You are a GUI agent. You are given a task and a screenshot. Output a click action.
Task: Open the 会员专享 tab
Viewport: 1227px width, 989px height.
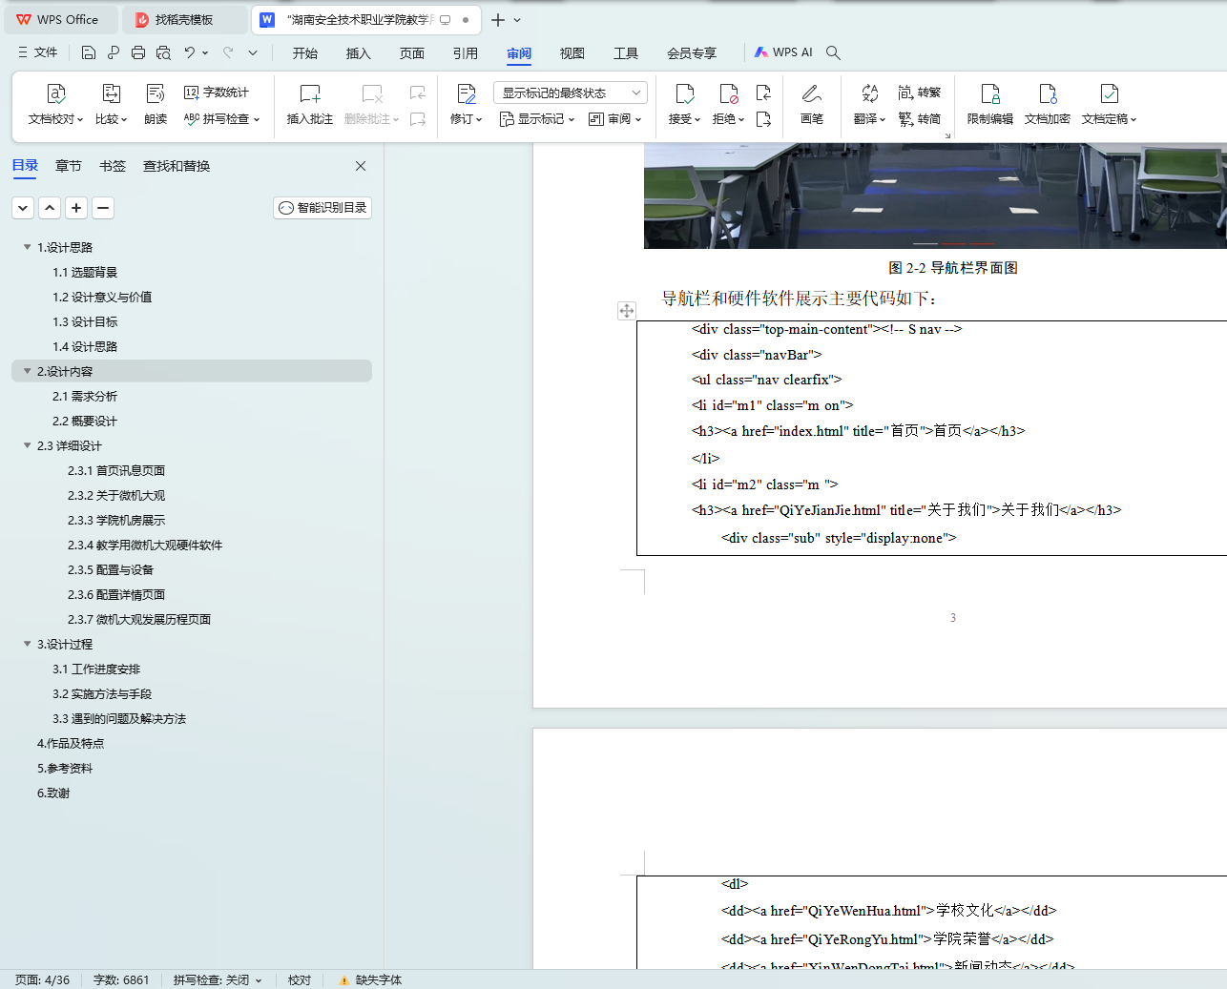click(692, 53)
